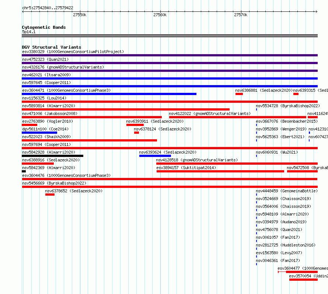This screenshot has height=294, width=328.
Task: Select the nsv1156325 (Lou2014) label
Action: pyautogui.click(x=44, y=98)
